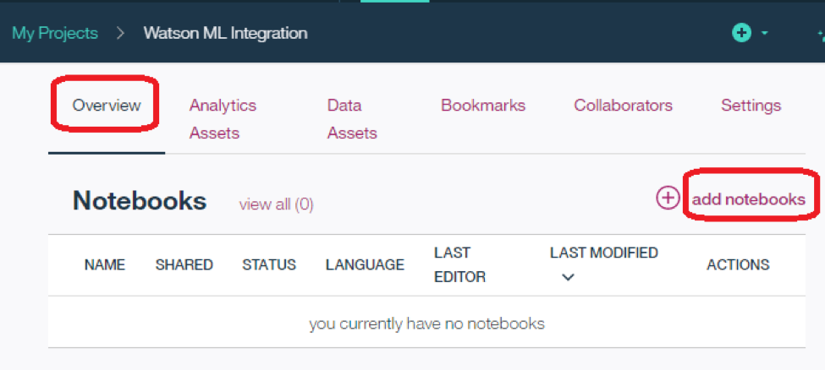Image resolution: width=825 pixels, height=370 pixels.
Task: Click the ACTIONS column header
Action: [x=738, y=265]
